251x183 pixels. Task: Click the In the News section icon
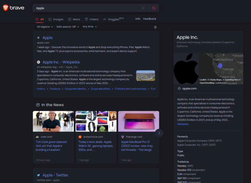(x=38, y=105)
